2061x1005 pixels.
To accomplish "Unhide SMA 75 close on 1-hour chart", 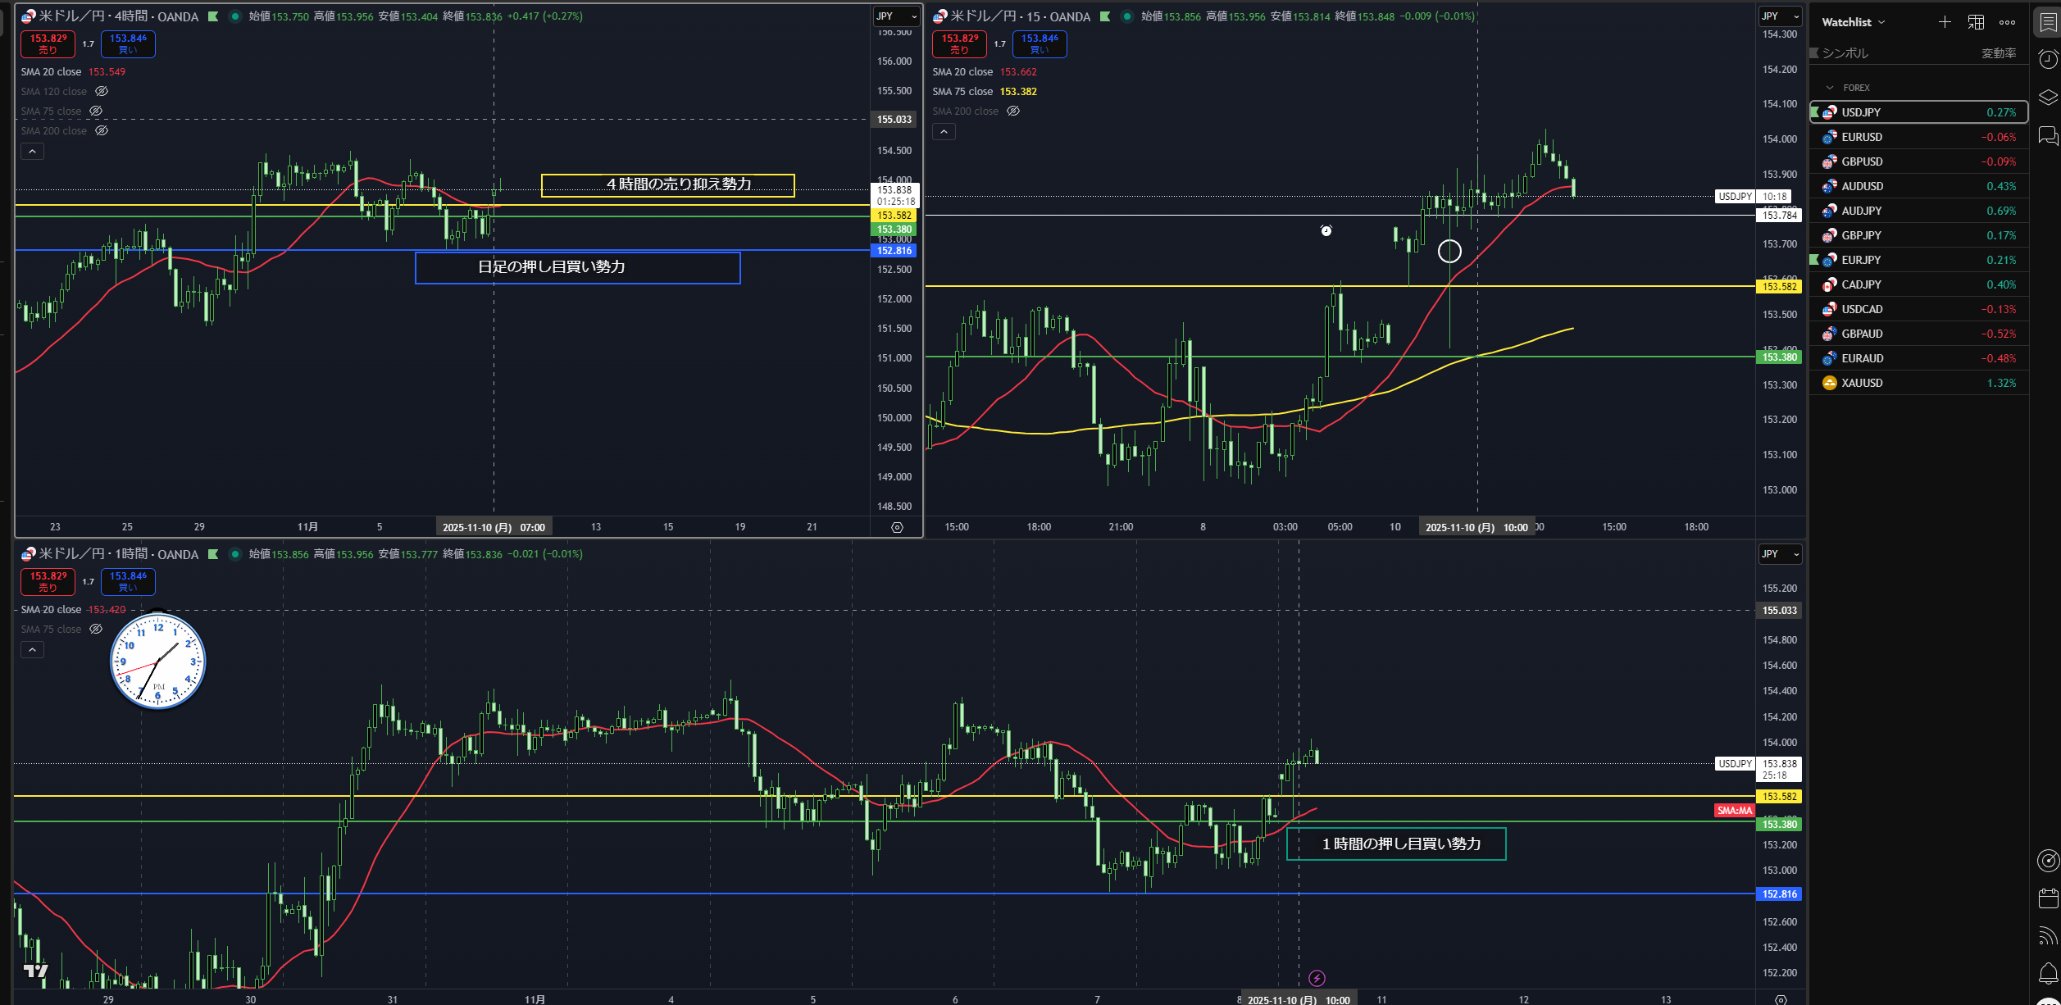I will [x=96, y=630].
